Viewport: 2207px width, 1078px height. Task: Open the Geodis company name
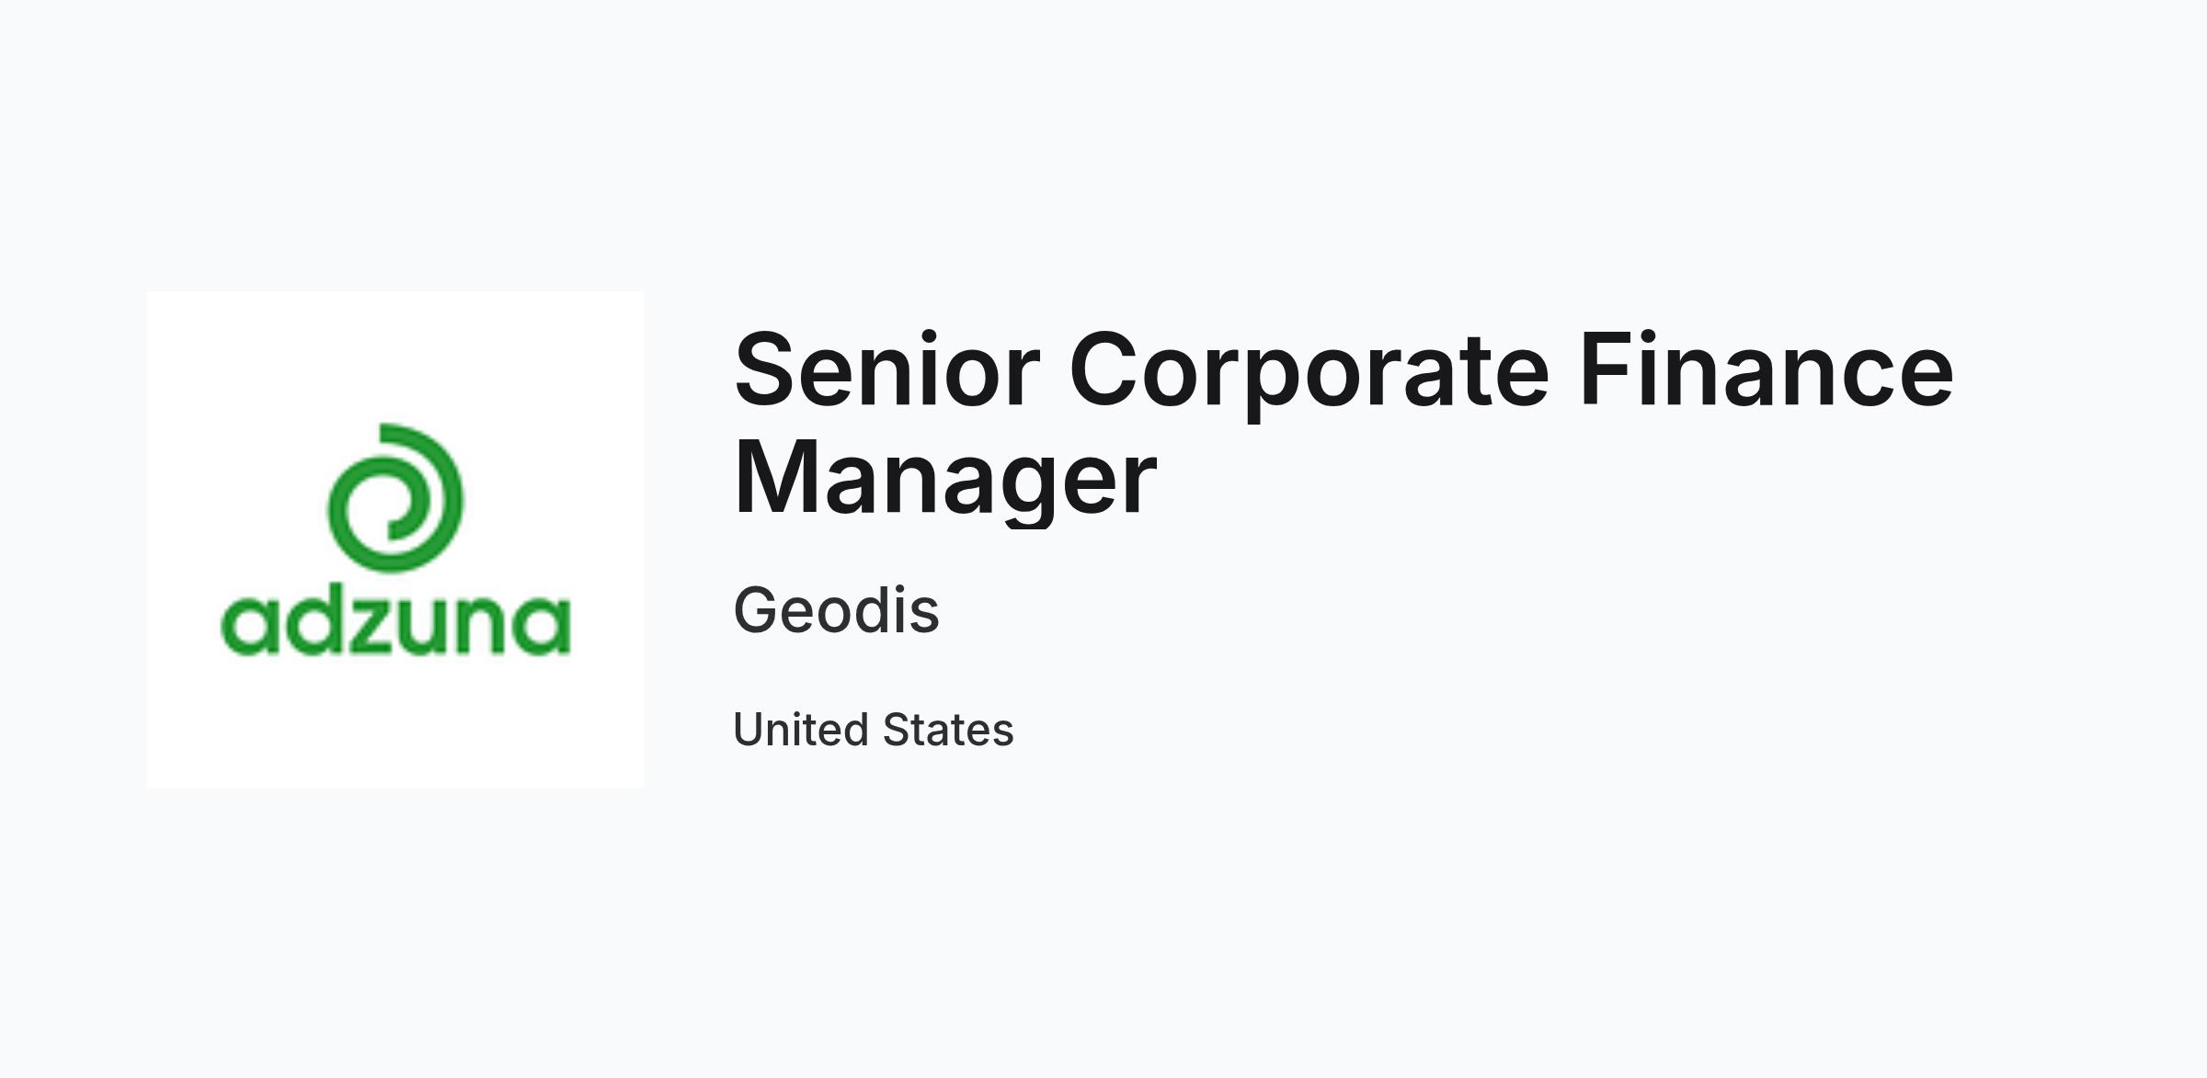coord(837,610)
